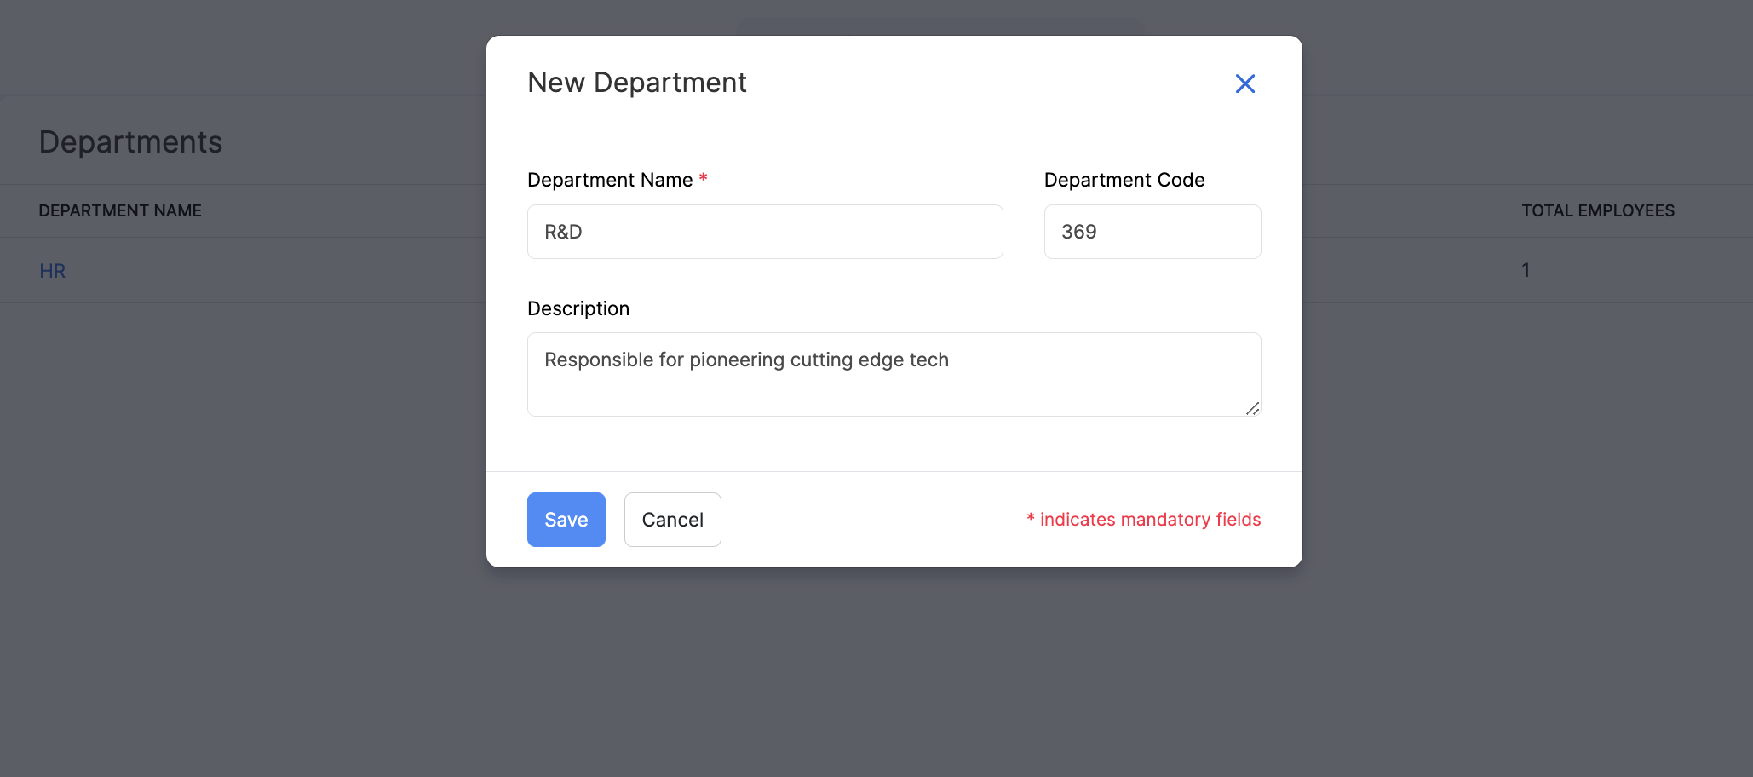The image size is (1753, 777).
Task: Click the R&D text in the name input
Action: point(563,231)
